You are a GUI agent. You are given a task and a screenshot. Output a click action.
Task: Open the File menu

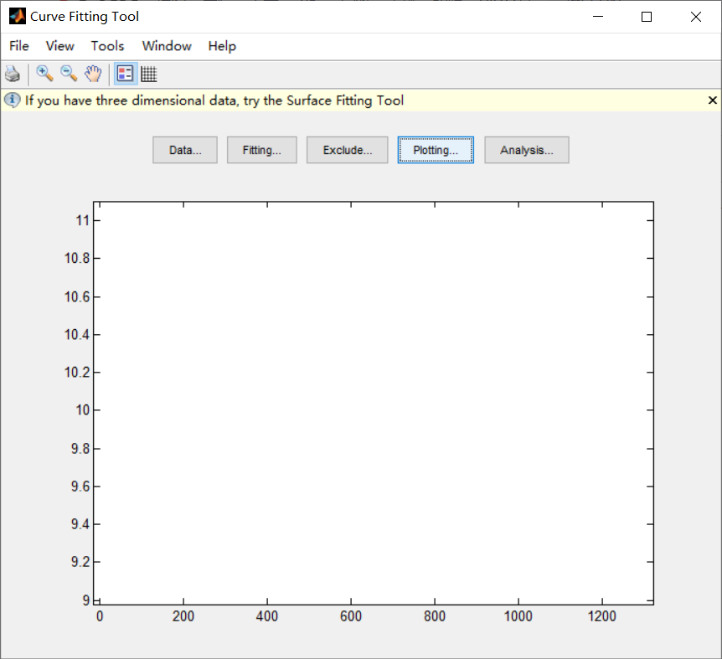18,46
